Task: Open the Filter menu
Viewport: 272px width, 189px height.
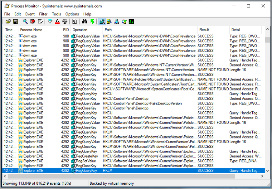Action: pyautogui.click(x=43, y=14)
